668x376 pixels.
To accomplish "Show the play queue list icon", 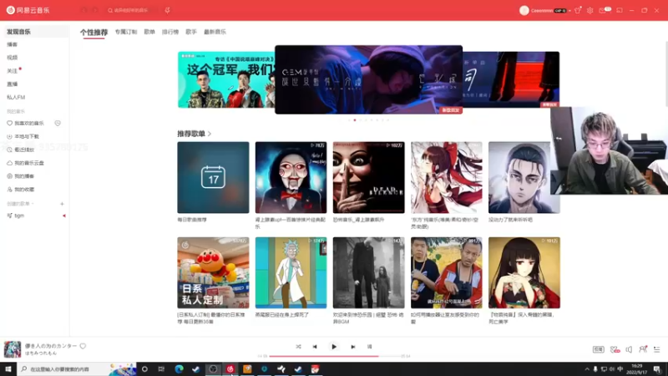I will (x=657, y=349).
